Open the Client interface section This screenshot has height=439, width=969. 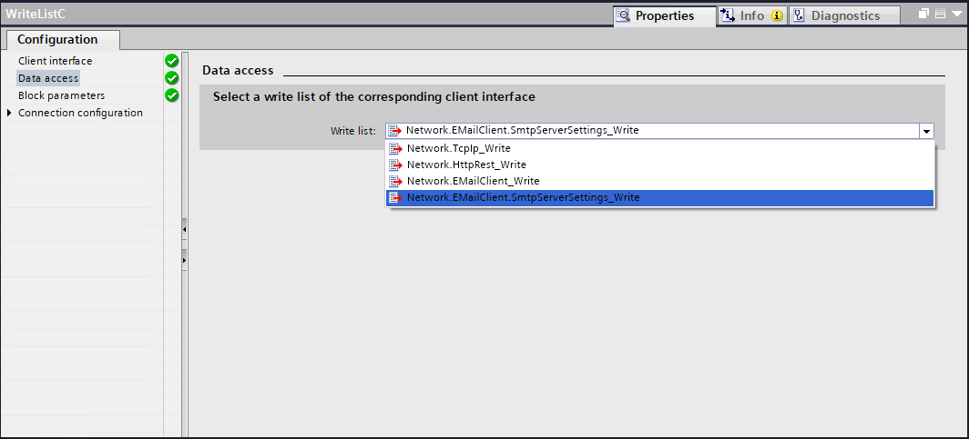(x=55, y=61)
